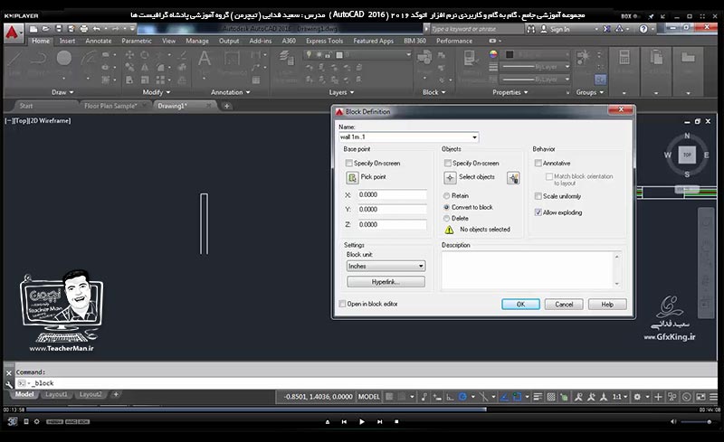
Task: Click the KMPlayer volume slider
Action: pos(696,422)
